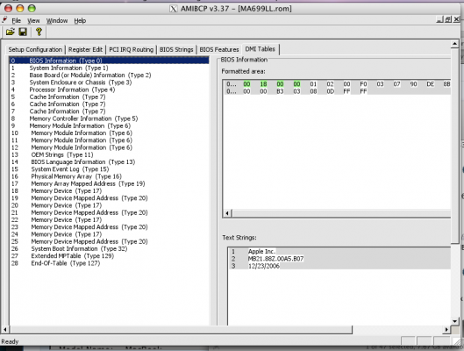Image resolution: width=464 pixels, height=351 pixels.
Task: Click the Apple Inc. text string
Action: [261, 252]
